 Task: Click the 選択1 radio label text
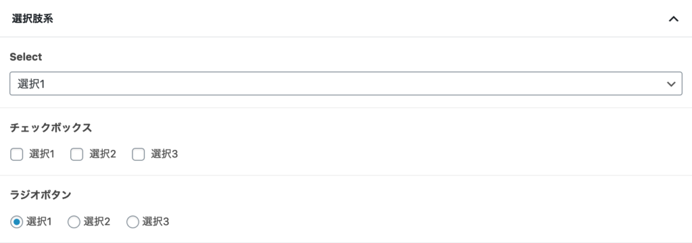click(39, 222)
